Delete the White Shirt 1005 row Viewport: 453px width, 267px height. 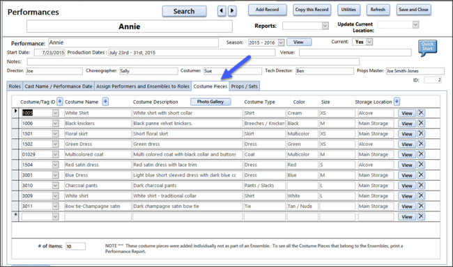421,113
